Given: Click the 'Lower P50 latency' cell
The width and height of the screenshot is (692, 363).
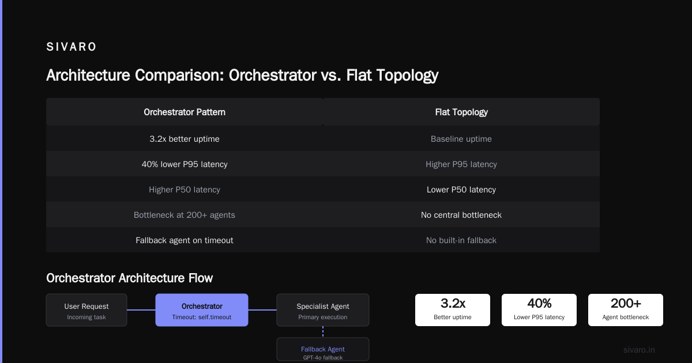Looking at the screenshot, I should (461, 190).
